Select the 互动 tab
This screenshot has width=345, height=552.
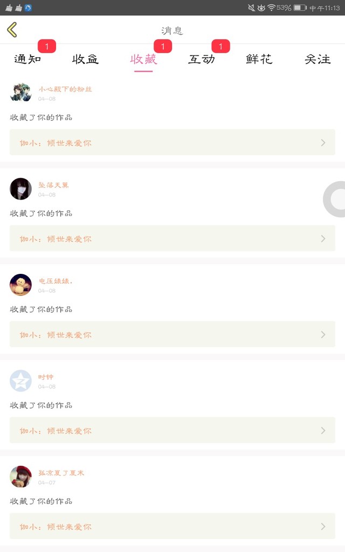[x=202, y=59]
